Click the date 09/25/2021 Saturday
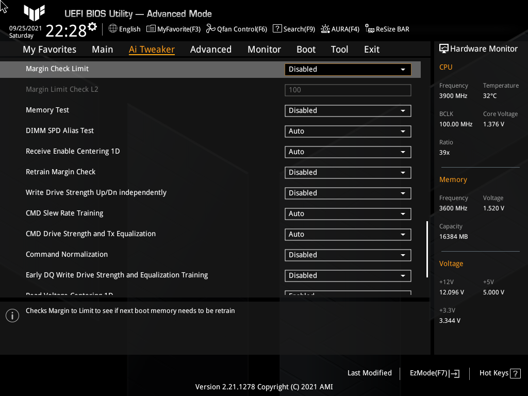This screenshot has height=396, width=528. [x=25, y=32]
